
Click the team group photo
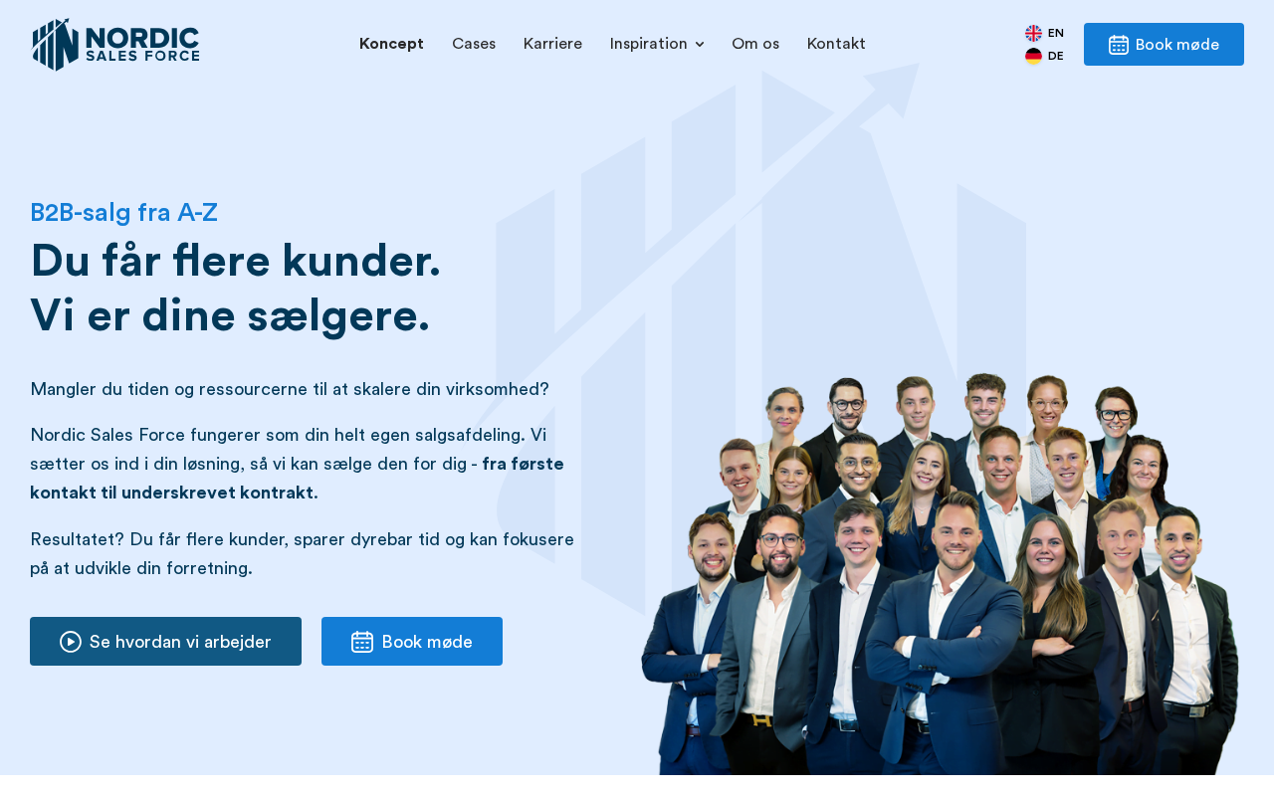(940, 574)
